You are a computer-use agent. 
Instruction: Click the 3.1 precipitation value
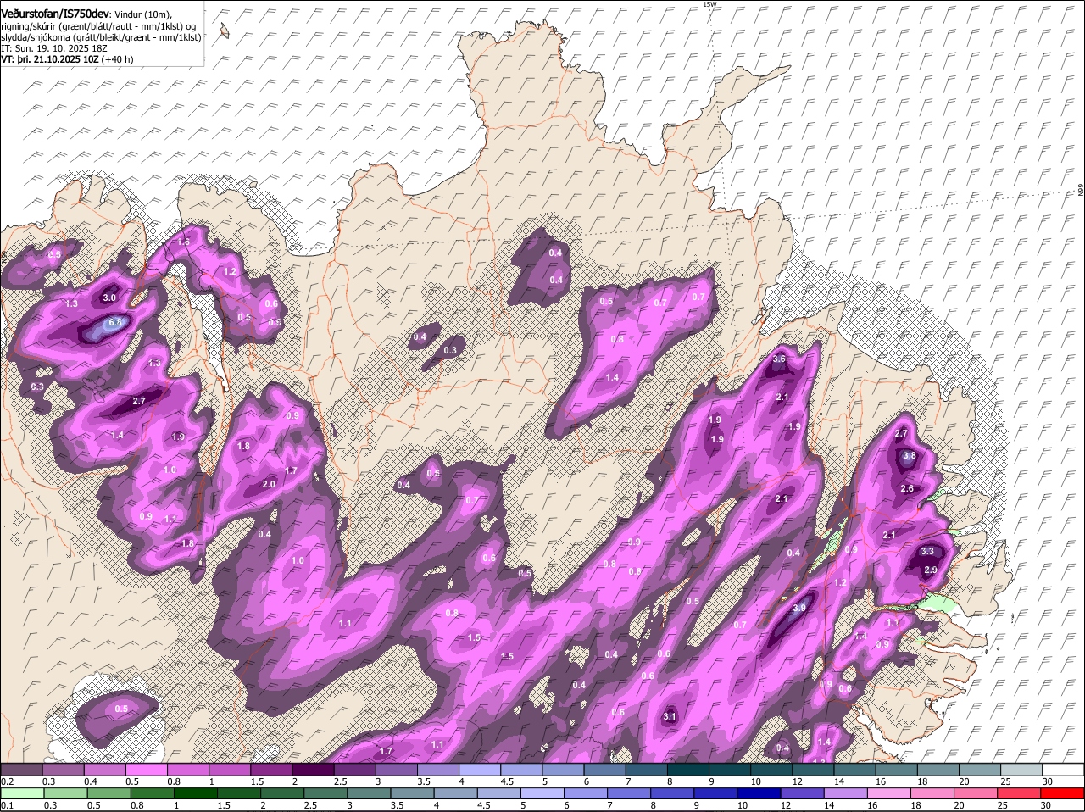pos(670,717)
